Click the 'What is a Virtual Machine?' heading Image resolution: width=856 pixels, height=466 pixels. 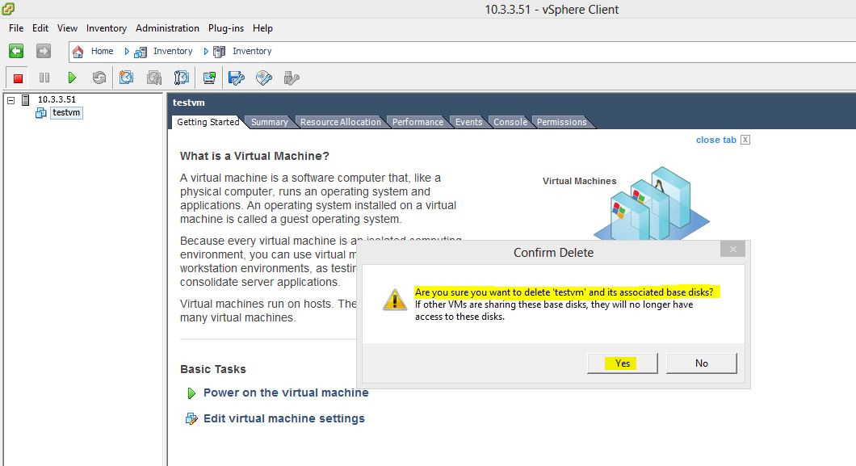[x=254, y=156]
